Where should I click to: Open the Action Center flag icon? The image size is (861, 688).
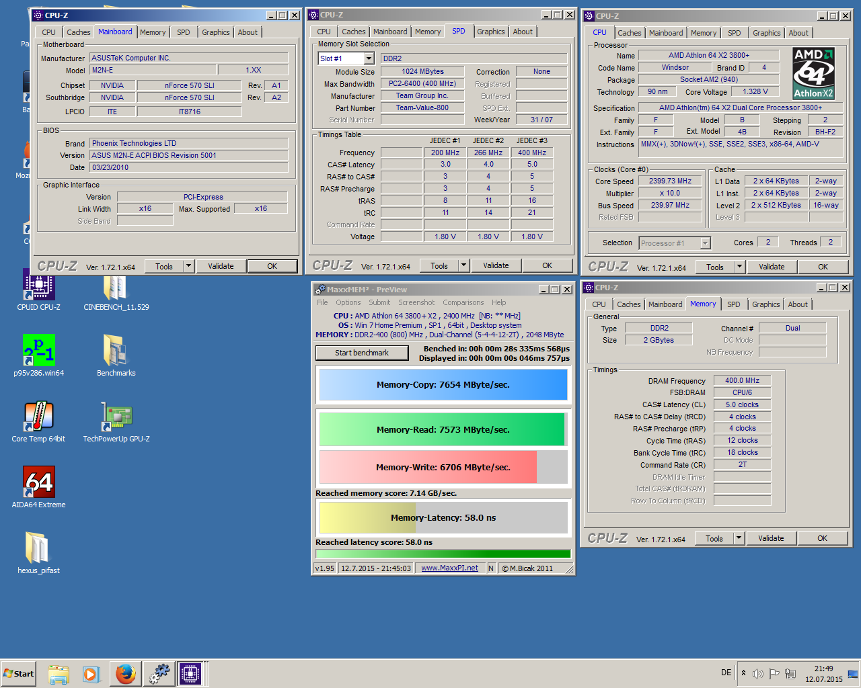point(774,673)
